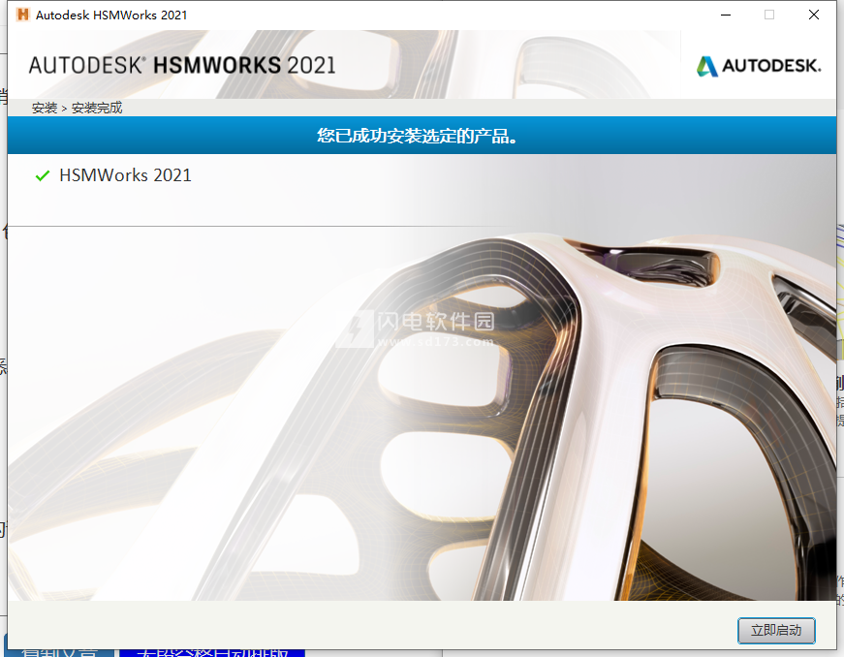Close the Autodesk HSMWorks 2021 installer
Viewport: 844px width, 657px height.
pos(814,15)
